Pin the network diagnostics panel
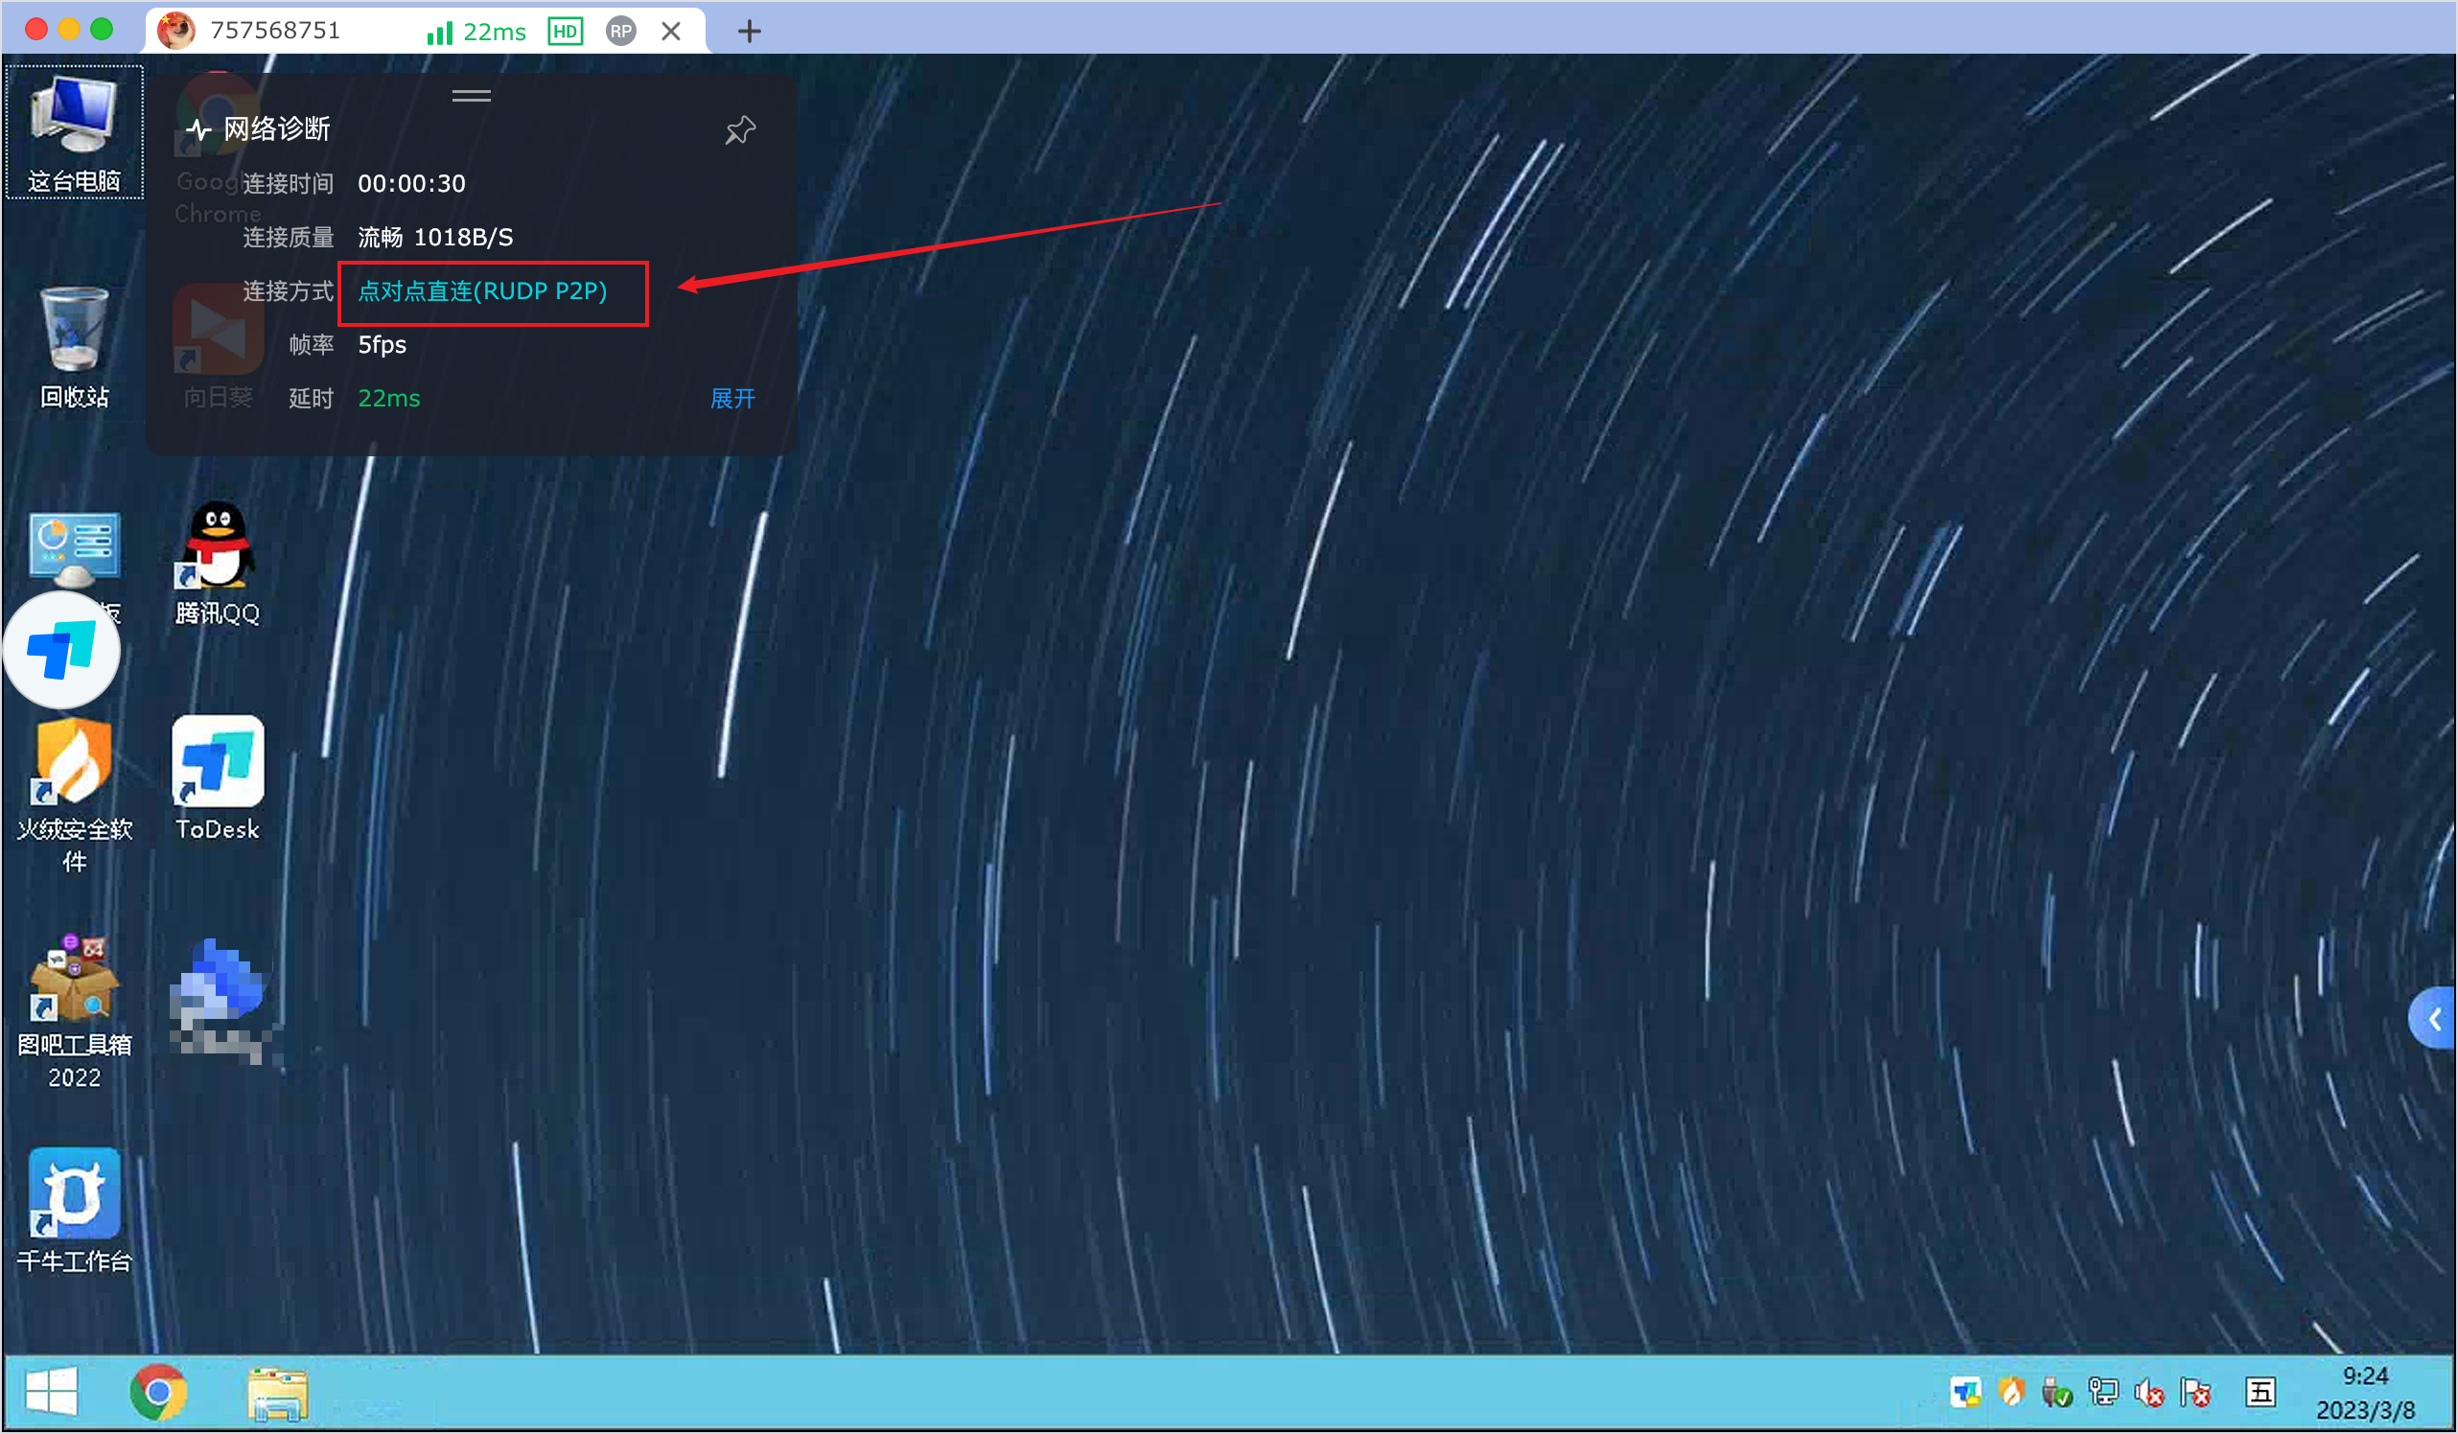The width and height of the screenshot is (2458, 1434). 740,129
